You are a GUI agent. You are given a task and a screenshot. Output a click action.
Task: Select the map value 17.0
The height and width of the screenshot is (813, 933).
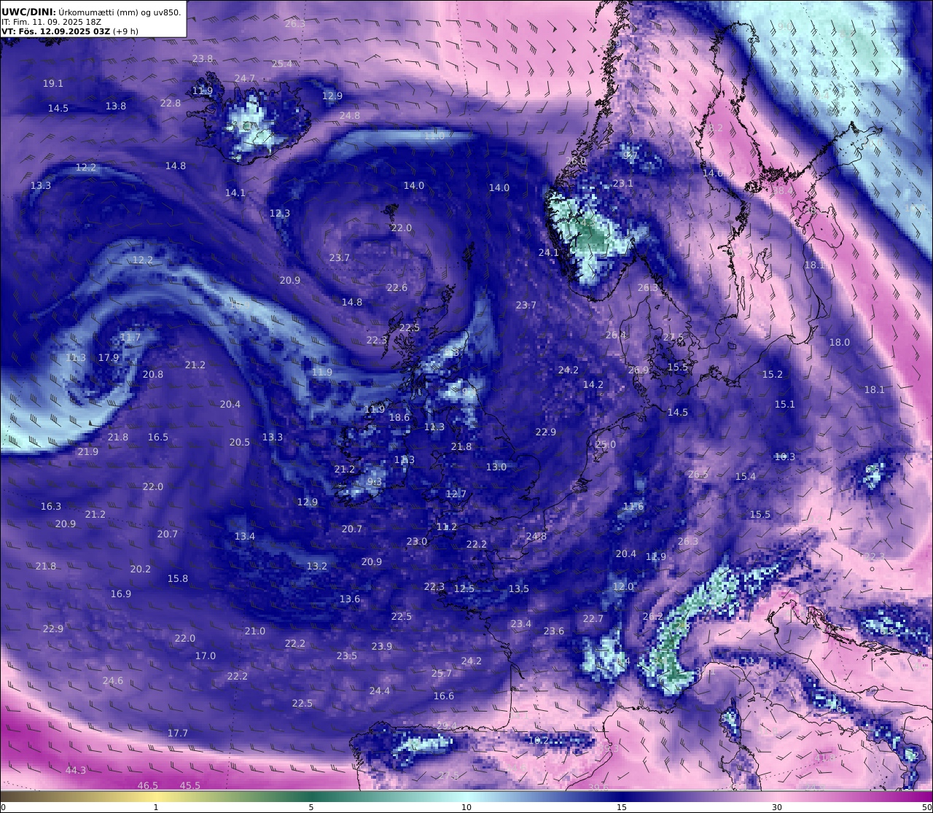(x=205, y=656)
